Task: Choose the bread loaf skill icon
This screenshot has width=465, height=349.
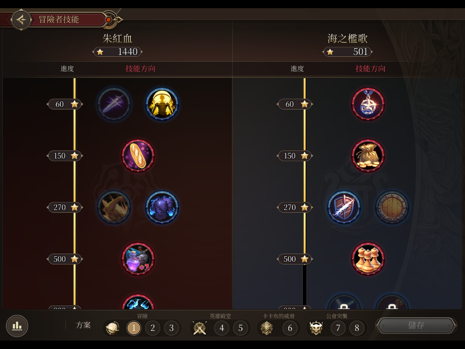Action: pos(138,156)
